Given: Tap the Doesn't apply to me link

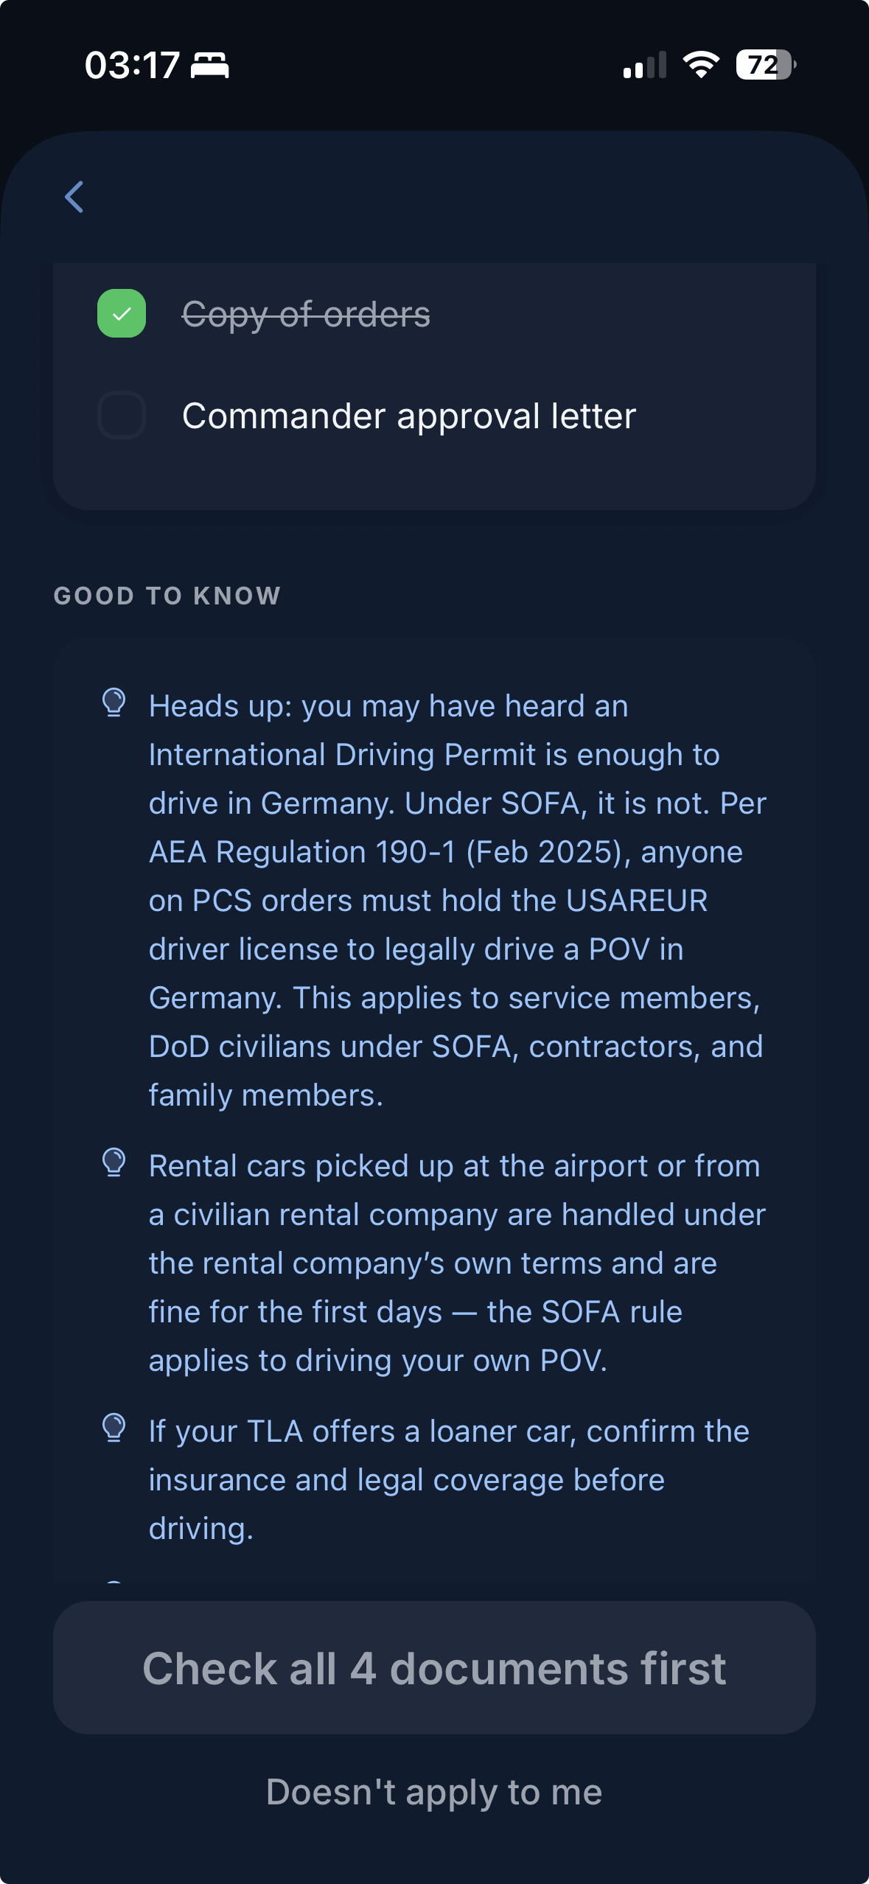Looking at the screenshot, I should pos(434,1792).
